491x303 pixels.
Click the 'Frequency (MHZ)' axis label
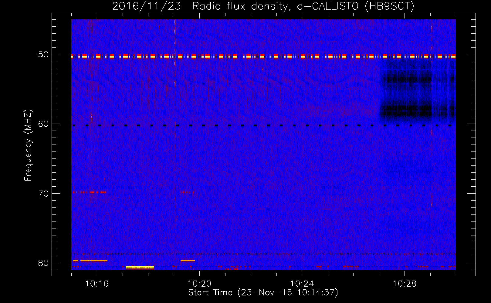pyautogui.click(x=28, y=145)
